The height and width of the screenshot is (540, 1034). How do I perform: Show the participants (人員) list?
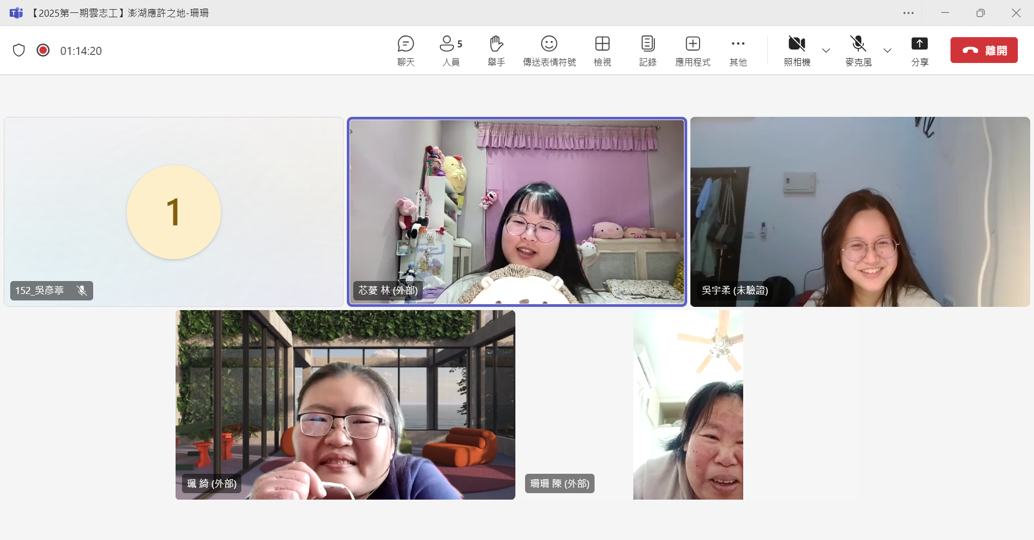click(451, 50)
